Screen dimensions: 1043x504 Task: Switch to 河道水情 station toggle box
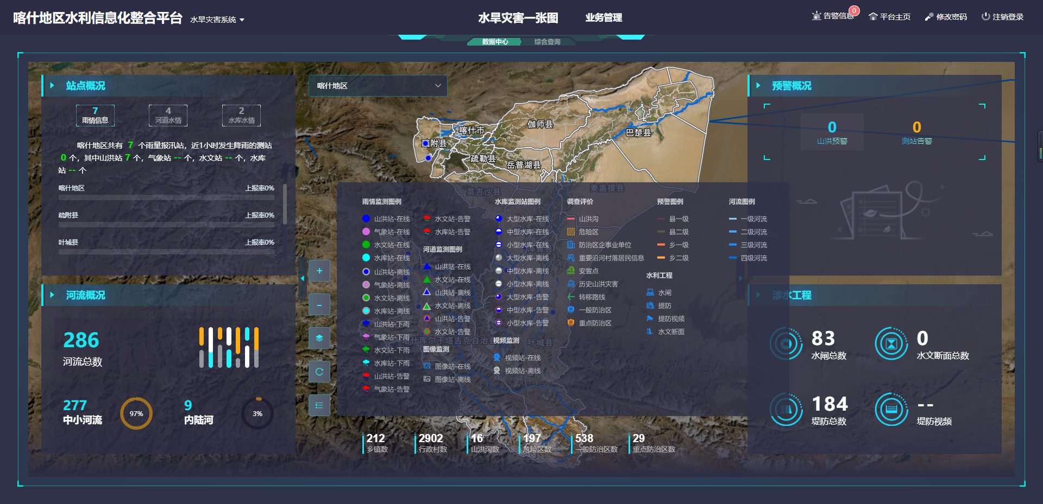click(168, 116)
